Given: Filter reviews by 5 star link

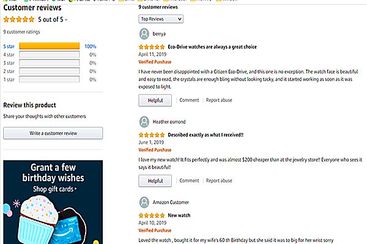Looking at the screenshot, I should 9,46.
